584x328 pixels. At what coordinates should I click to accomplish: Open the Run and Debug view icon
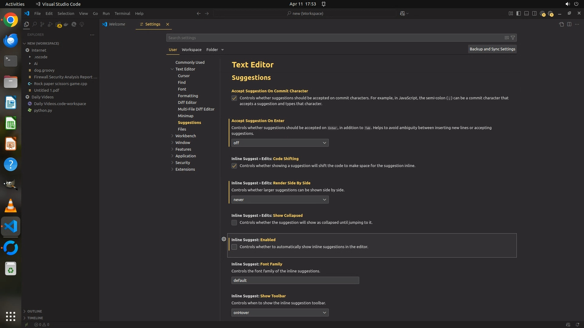(x=50, y=24)
